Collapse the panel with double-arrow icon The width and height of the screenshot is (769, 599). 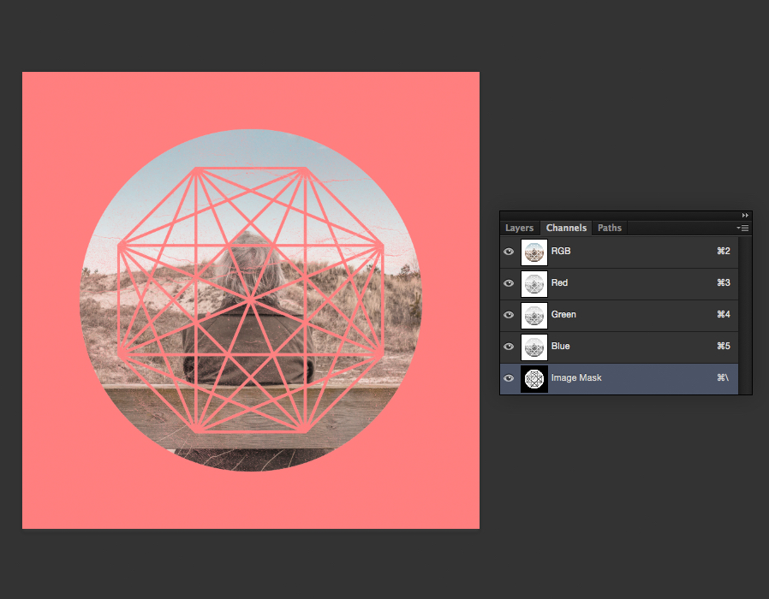point(745,215)
